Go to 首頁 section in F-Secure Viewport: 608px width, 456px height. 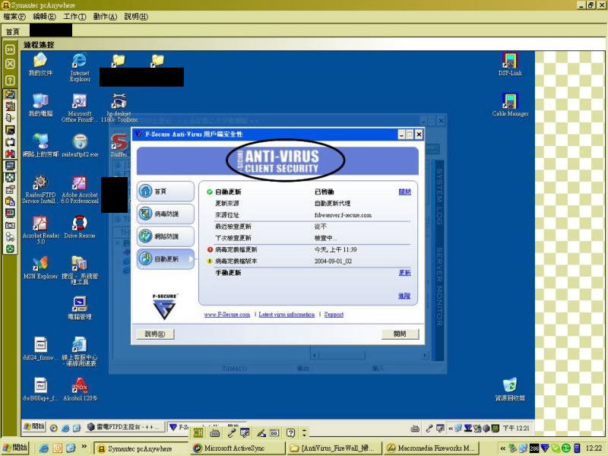pyautogui.click(x=165, y=192)
